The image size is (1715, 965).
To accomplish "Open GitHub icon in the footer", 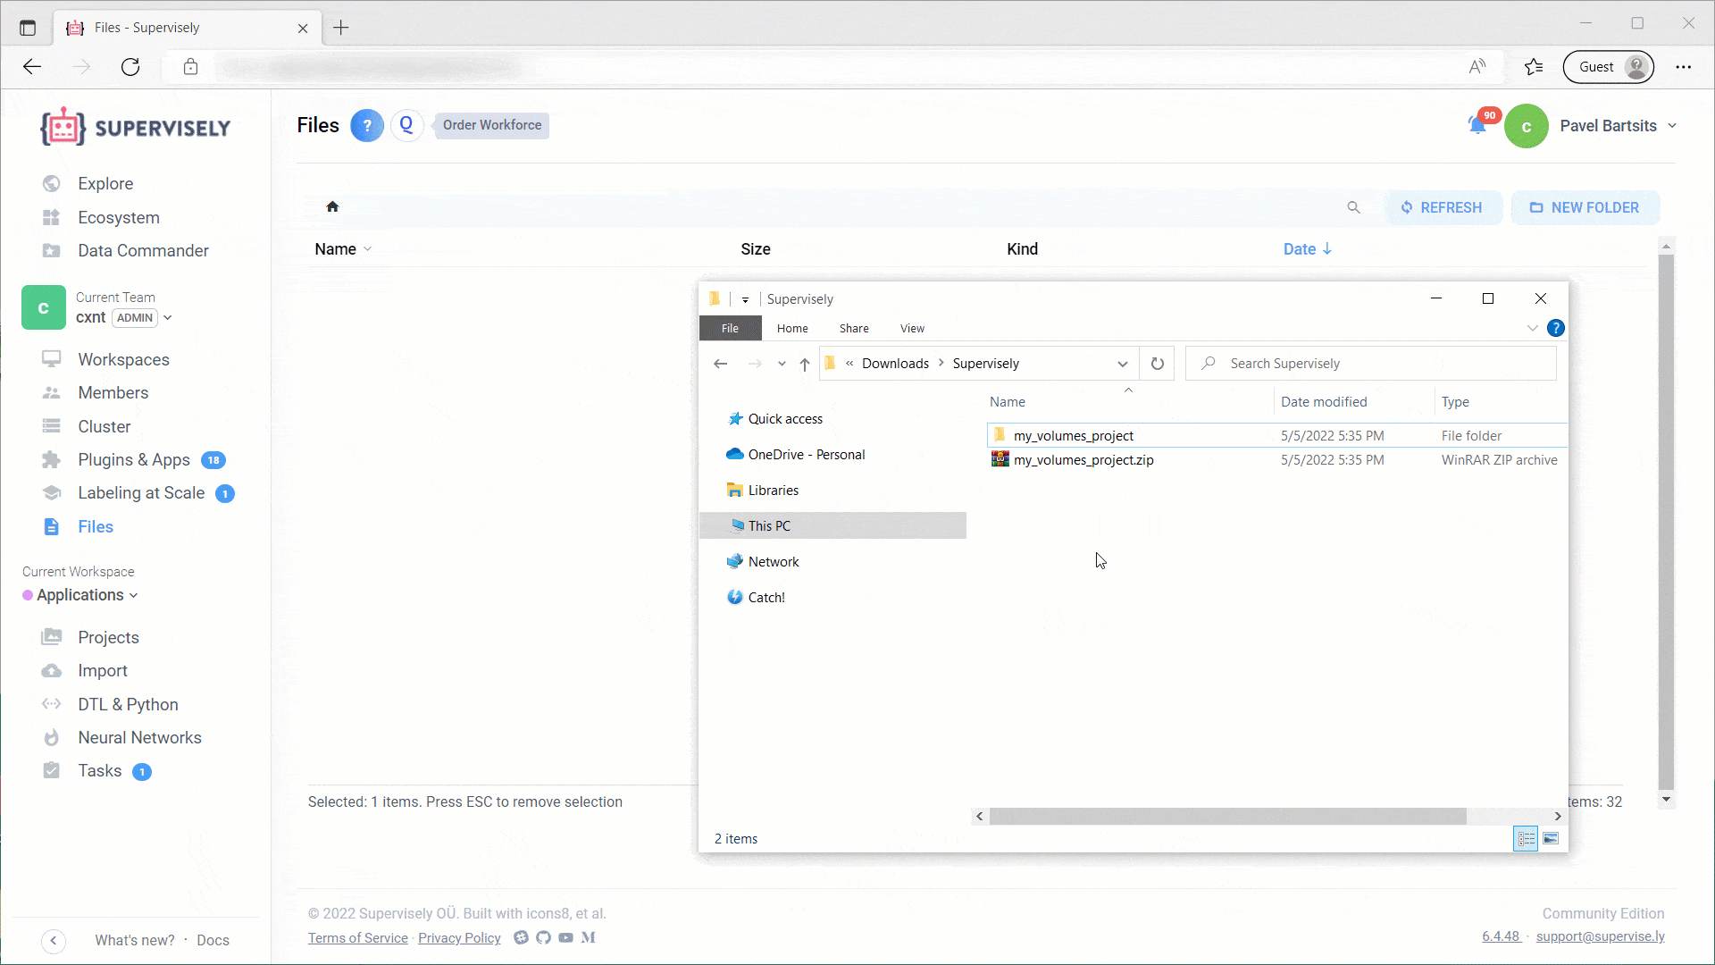I will [x=543, y=937].
